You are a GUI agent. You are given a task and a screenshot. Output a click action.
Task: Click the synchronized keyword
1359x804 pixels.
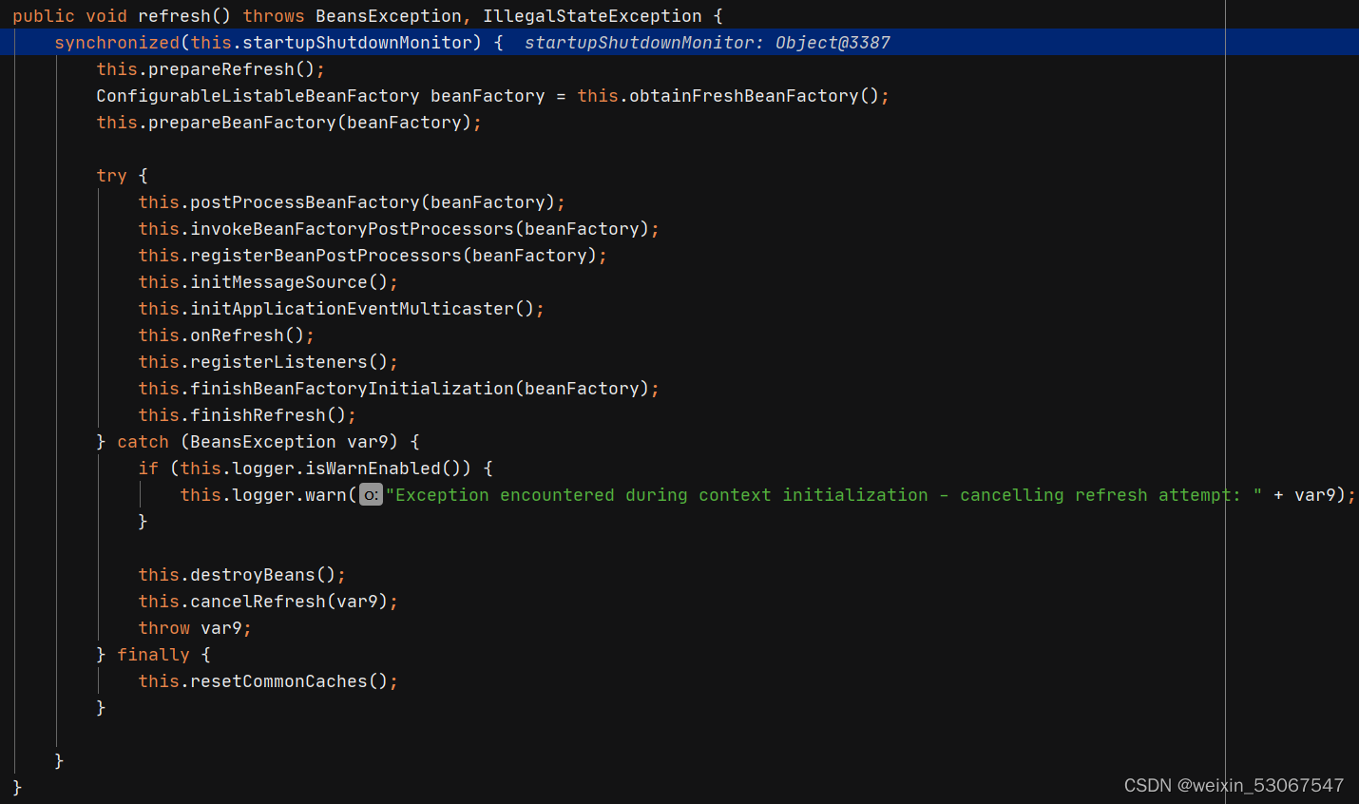[x=117, y=43]
